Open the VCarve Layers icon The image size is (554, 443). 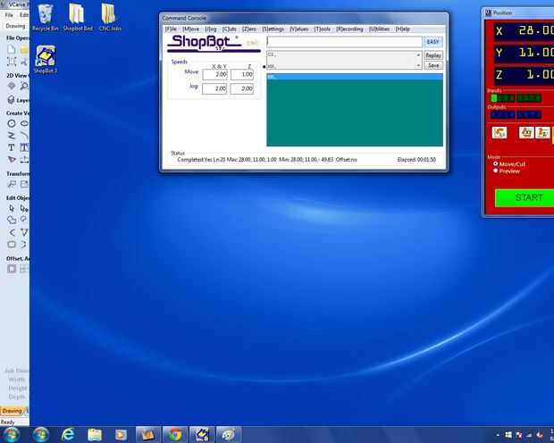(12, 100)
